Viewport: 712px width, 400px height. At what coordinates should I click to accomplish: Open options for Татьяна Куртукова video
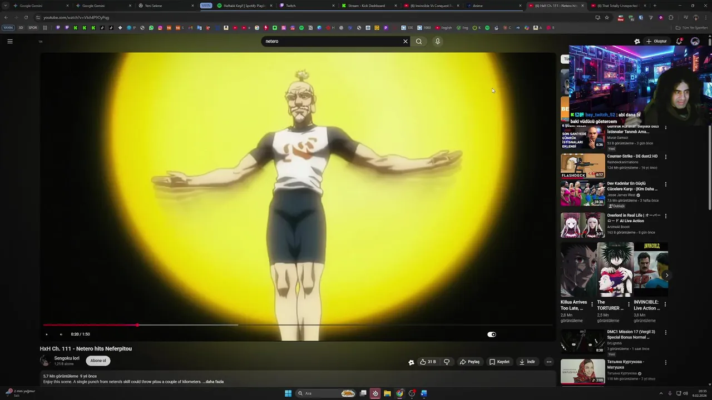pyautogui.click(x=666, y=362)
